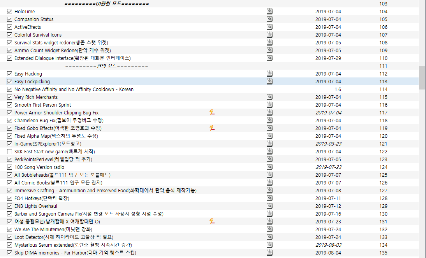
Task: Click category icon for ENB Lights Overhaul
Action: (269, 206)
